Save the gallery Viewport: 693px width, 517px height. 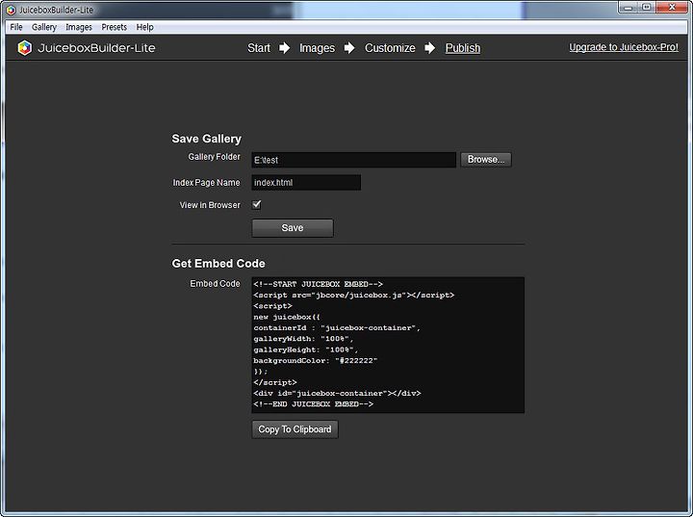(293, 228)
